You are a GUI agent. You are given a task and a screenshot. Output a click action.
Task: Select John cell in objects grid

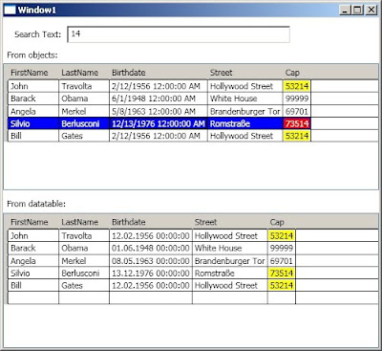point(33,86)
